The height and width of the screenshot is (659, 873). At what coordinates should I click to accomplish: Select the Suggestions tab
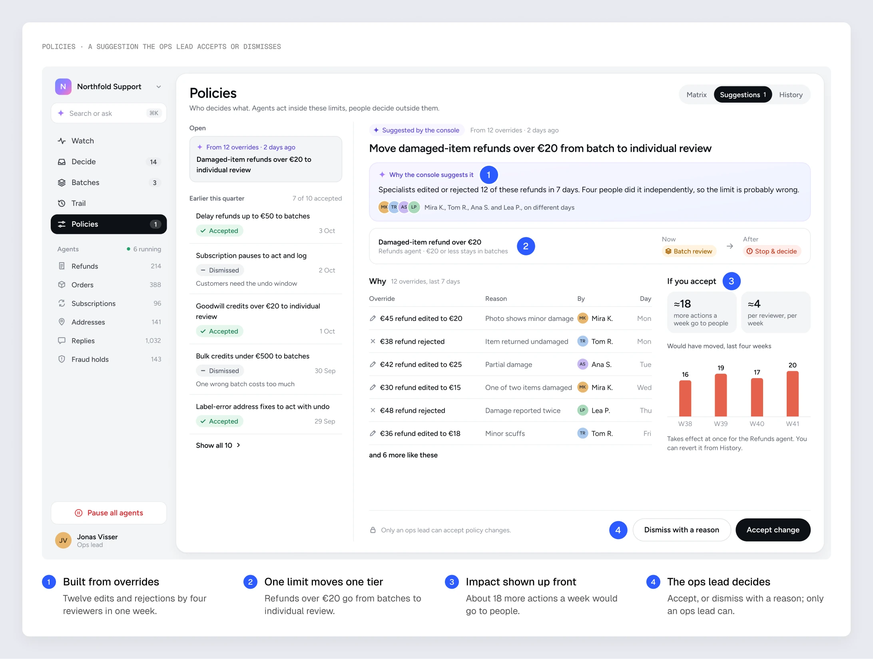743,95
